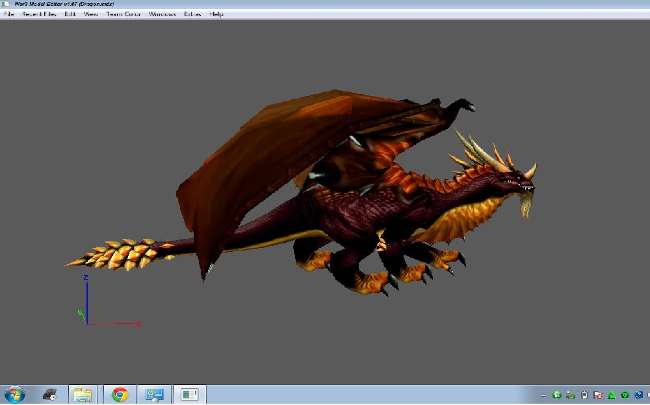This screenshot has width=650, height=405.
Task: Open the Edit menu
Action: (x=70, y=14)
